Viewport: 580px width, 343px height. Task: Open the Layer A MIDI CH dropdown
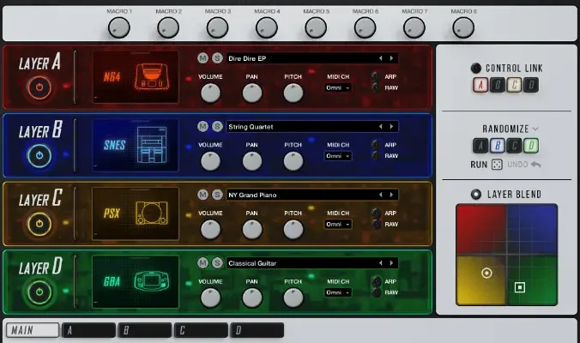click(x=337, y=87)
